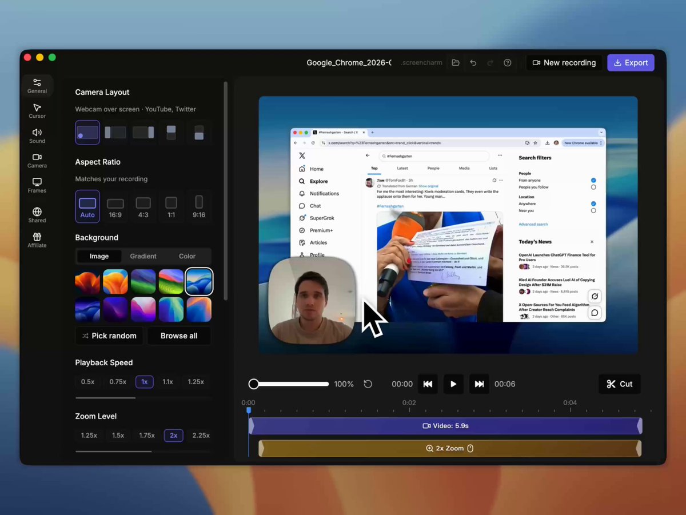
Task: Set zoom level to 1.25x
Action: 89,436
